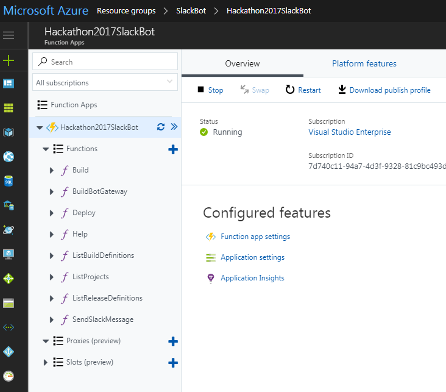The image size is (446, 392).
Task: Switch to the Platform features tab
Action: [364, 63]
